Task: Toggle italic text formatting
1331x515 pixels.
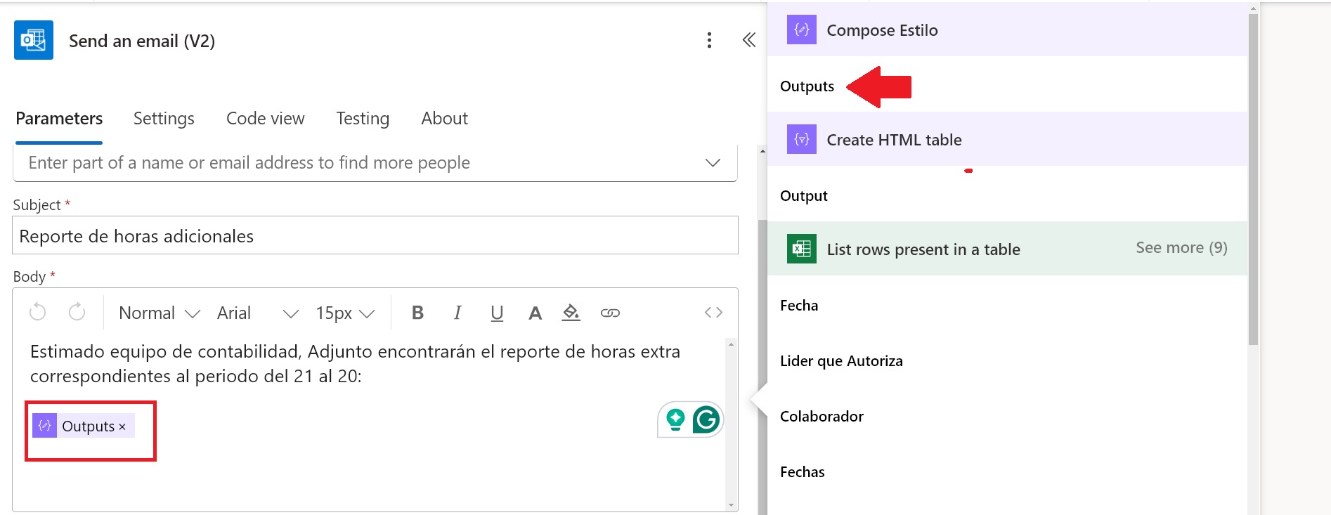Action: click(x=457, y=313)
